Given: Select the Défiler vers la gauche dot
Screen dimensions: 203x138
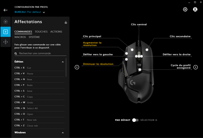Looking at the screenshot, I should [136, 56].
